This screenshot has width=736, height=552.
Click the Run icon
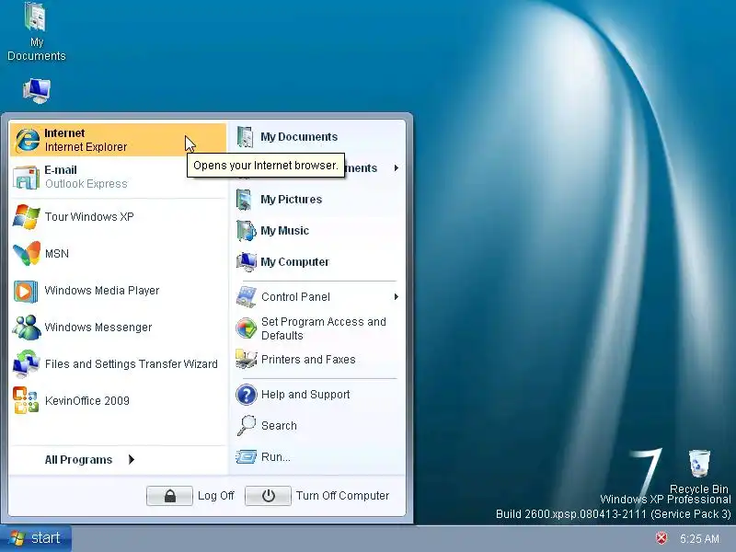[x=247, y=456]
